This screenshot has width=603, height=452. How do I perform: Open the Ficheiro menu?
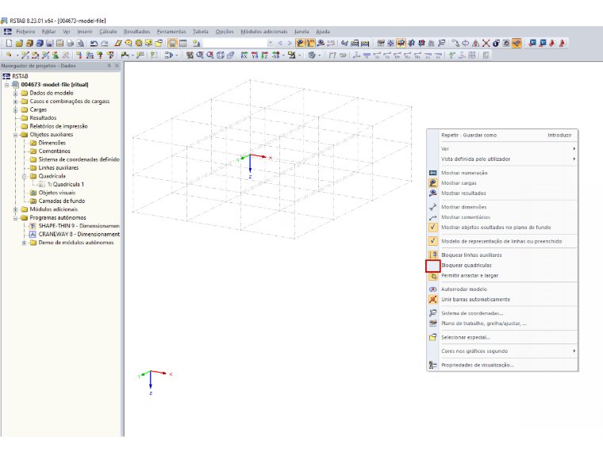tap(25, 32)
